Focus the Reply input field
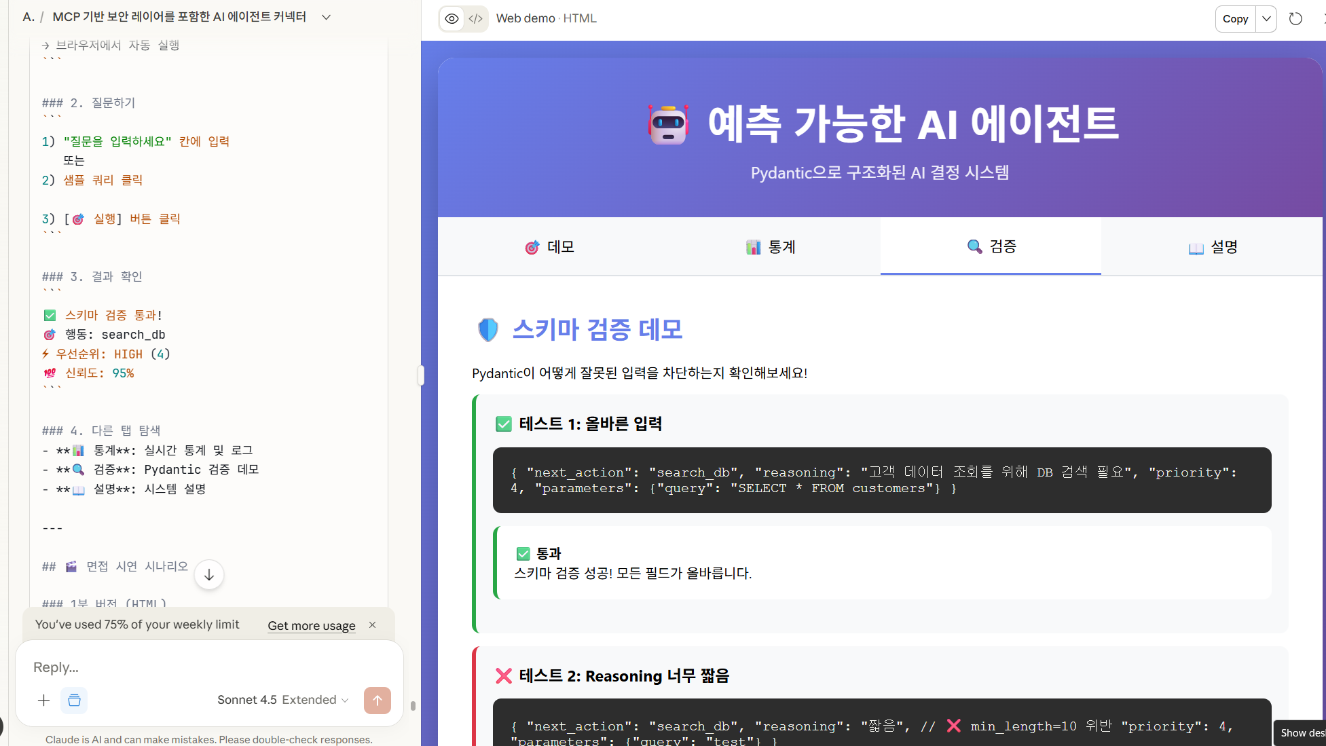The height and width of the screenshot is (746, 1326). pyautogui.click(x=204, y=667)
